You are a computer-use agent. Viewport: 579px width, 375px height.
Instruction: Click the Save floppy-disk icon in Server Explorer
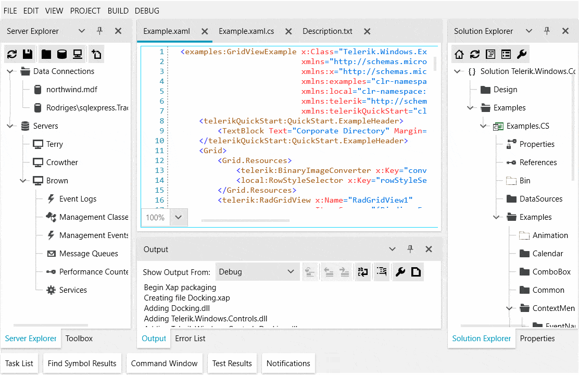click(x=28, y=54)
